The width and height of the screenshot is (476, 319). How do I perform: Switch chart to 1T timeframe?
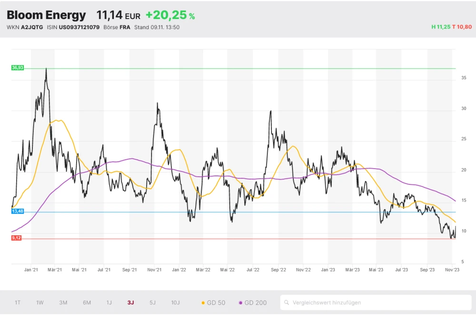pos(18,302)
